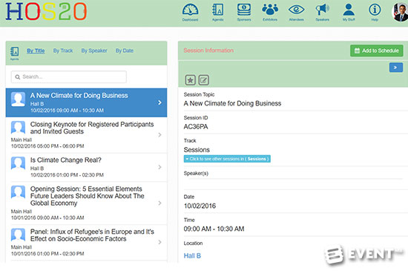Click the blue next arrow button

tap(396, 68)
